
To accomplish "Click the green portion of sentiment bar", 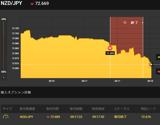I will (4, 30).
